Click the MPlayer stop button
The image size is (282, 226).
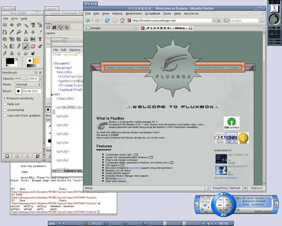pyautogui.click(x=227, y=200)
